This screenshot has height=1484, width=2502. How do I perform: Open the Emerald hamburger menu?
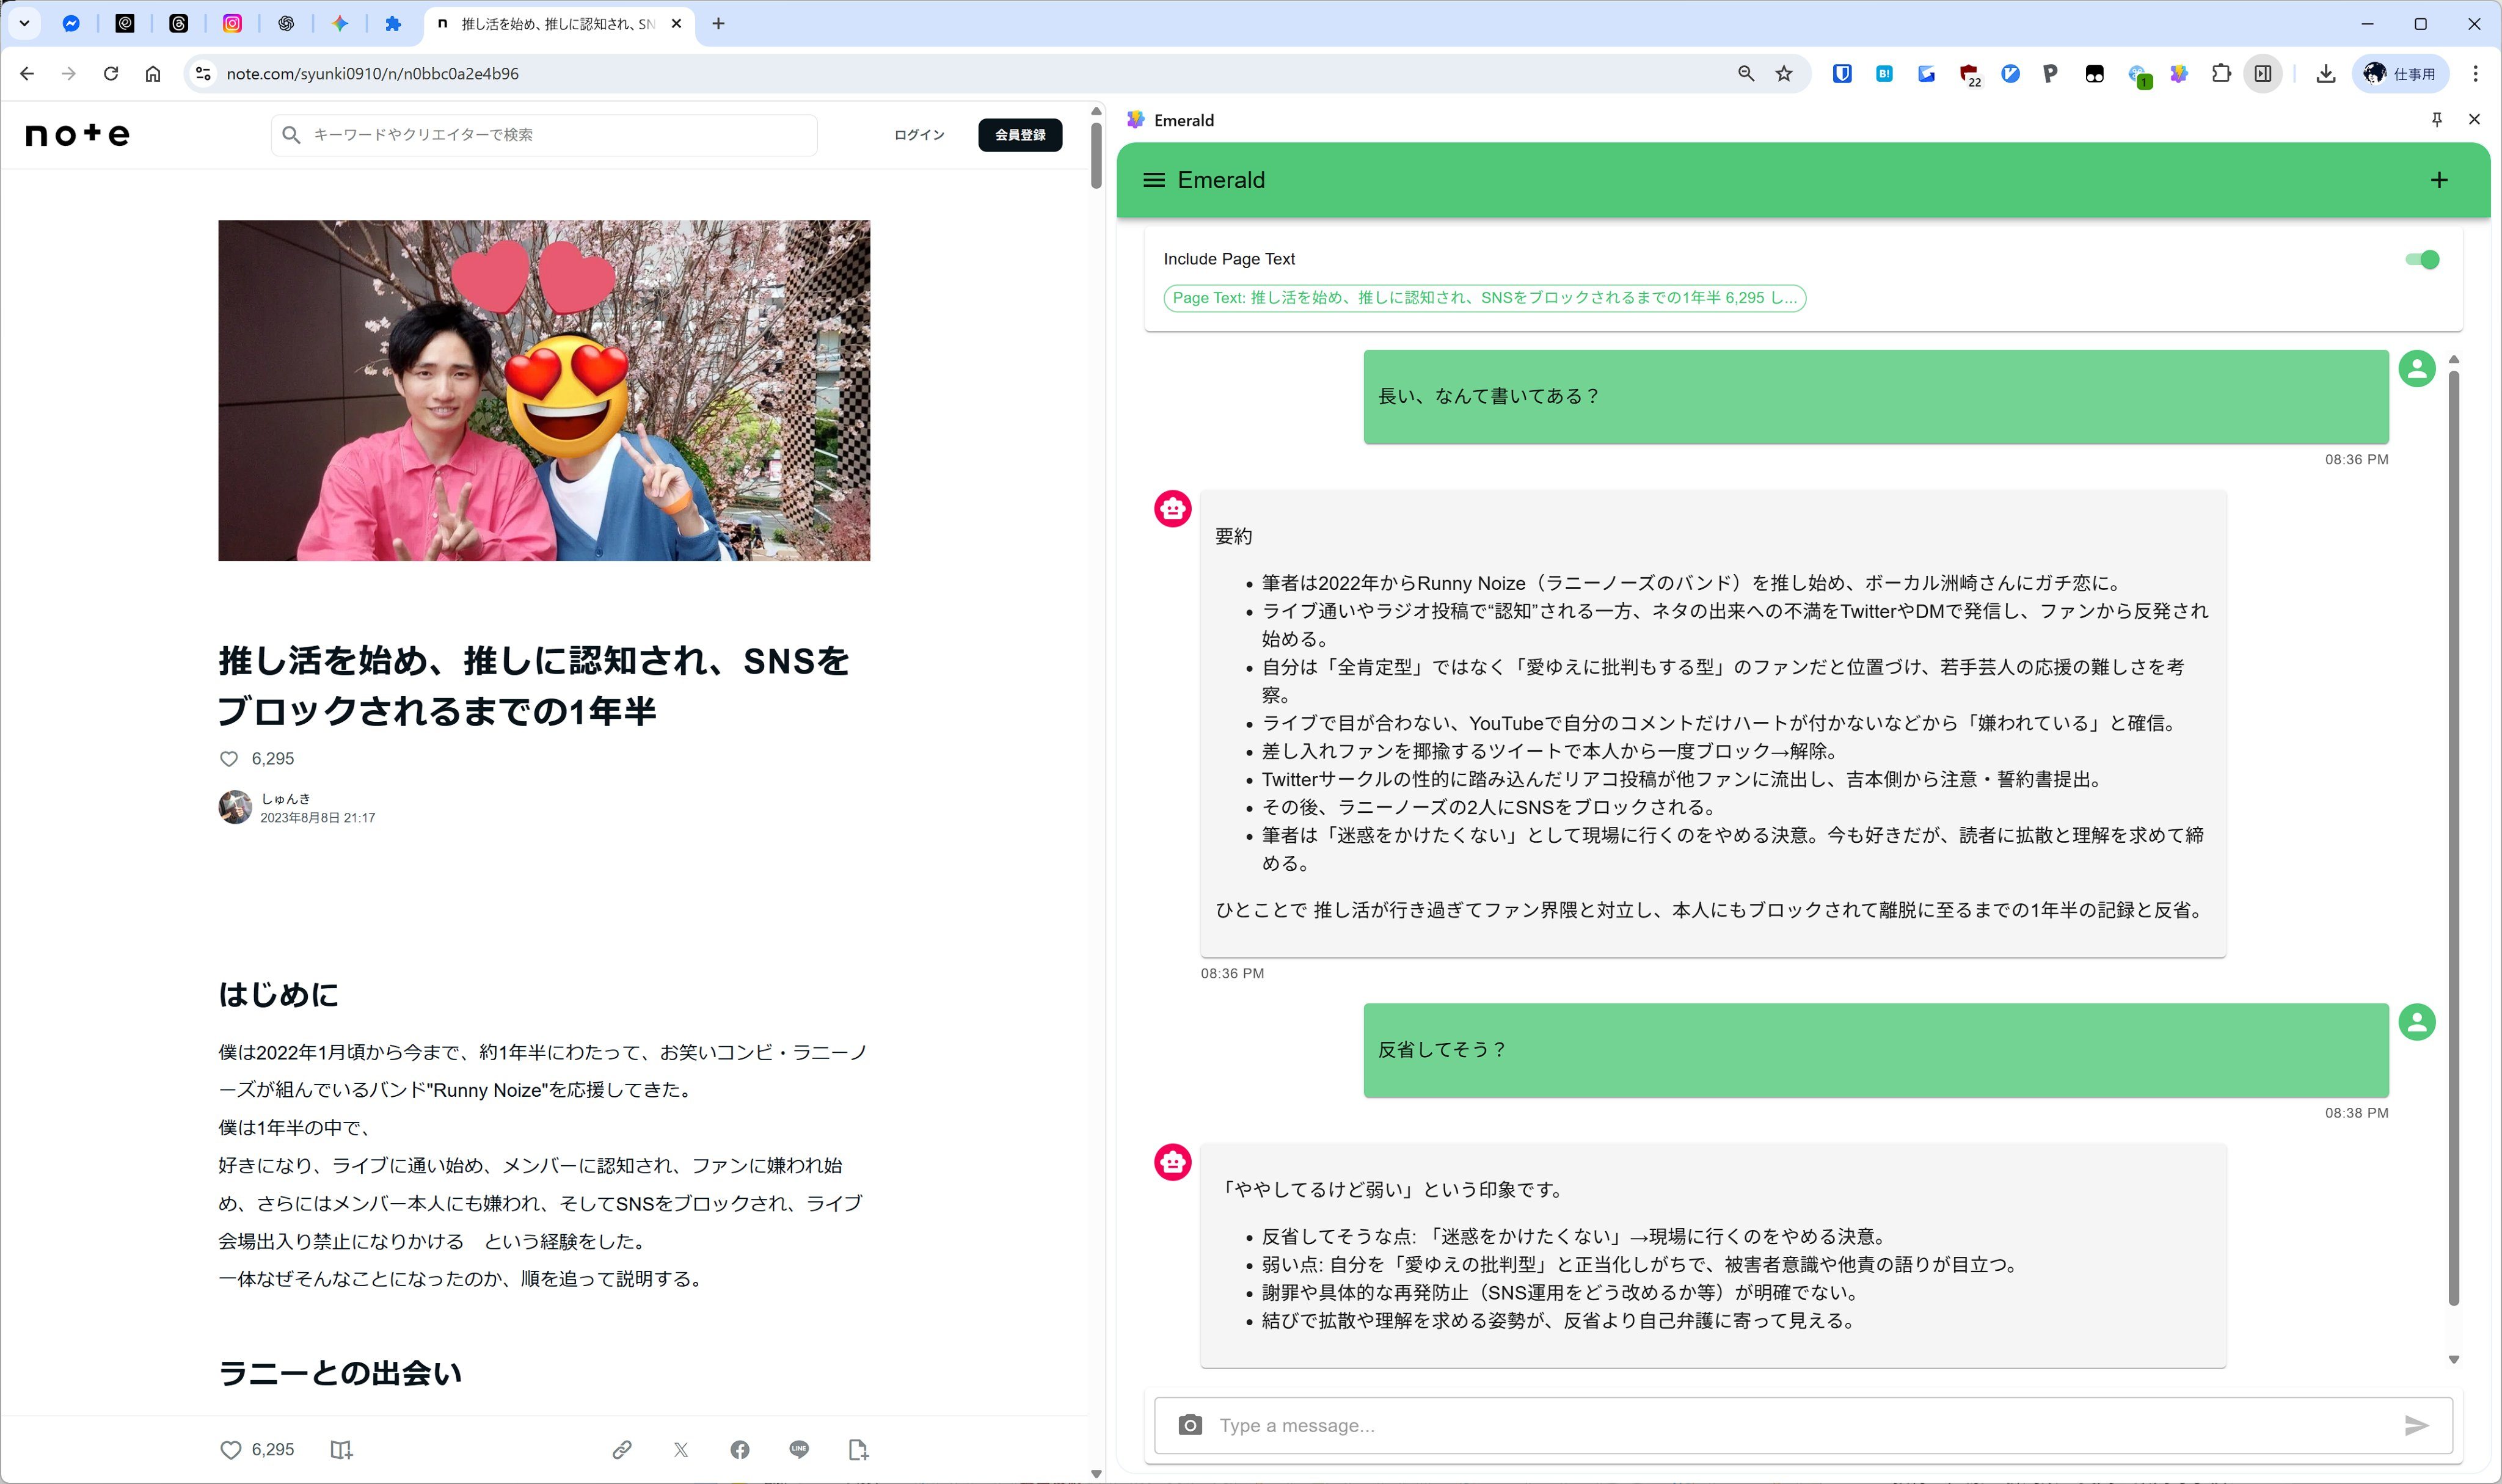point(1154,180)
